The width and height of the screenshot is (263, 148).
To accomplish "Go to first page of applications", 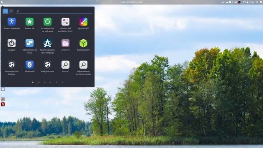I will click(x=33, y=82).
